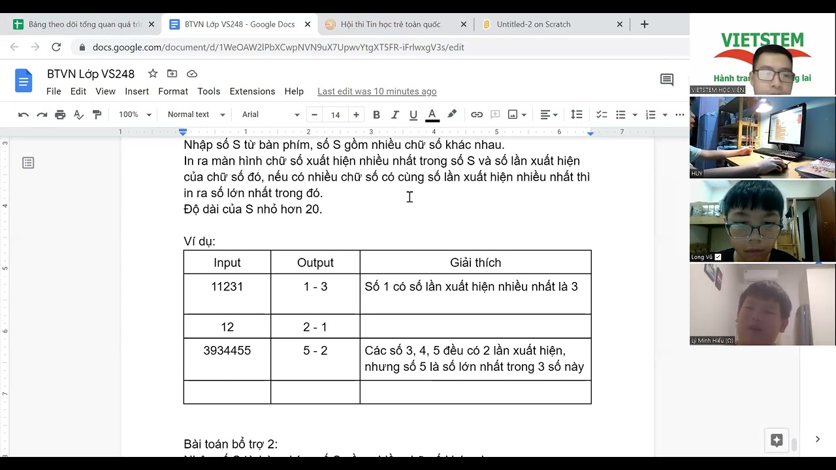This screenshot has height=470, width=836.
Task: Toggle underline formatting
Action: (413, 115)
